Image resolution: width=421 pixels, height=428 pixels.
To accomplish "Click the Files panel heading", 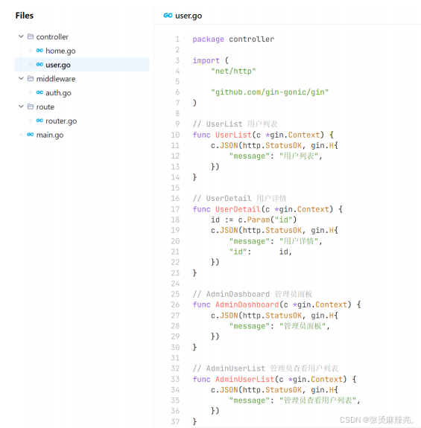I will tap(25, 16).
